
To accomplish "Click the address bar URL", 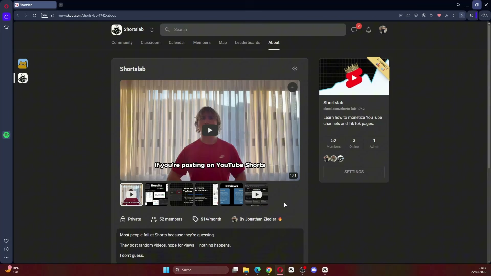I will point(87,15).
